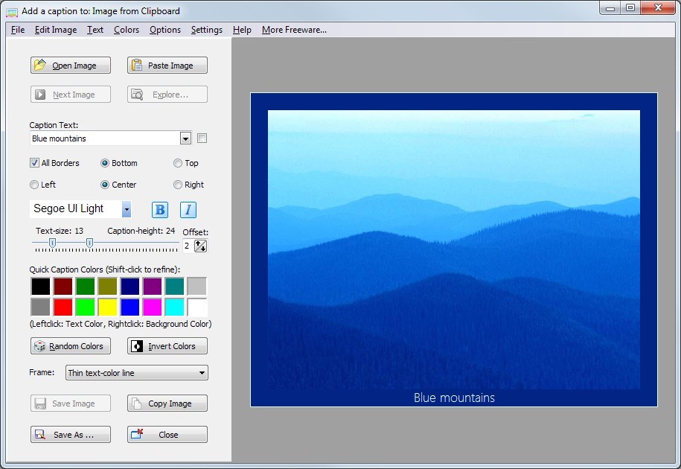Click the Paste Image clipboard icon button

(x=167, y=66)
